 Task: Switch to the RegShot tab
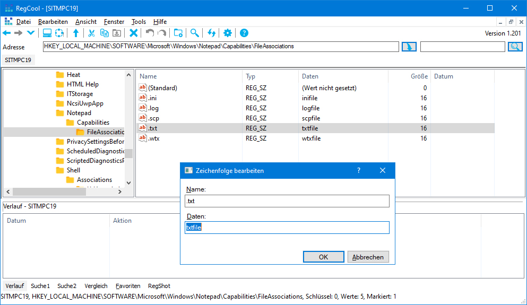click(159, 286)
